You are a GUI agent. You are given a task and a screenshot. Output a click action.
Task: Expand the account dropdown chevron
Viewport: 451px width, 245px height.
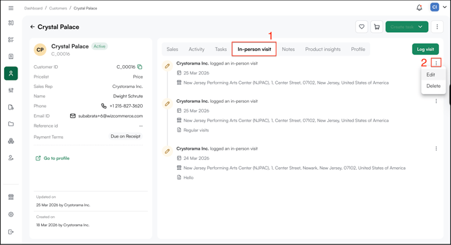[x=445, y=7]
